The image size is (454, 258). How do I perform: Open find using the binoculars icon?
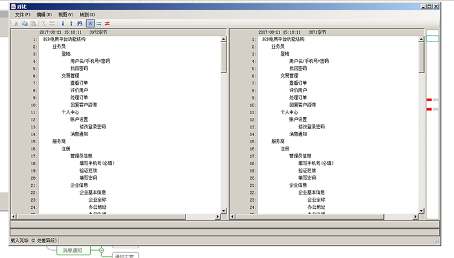click(x=80, y=23)
